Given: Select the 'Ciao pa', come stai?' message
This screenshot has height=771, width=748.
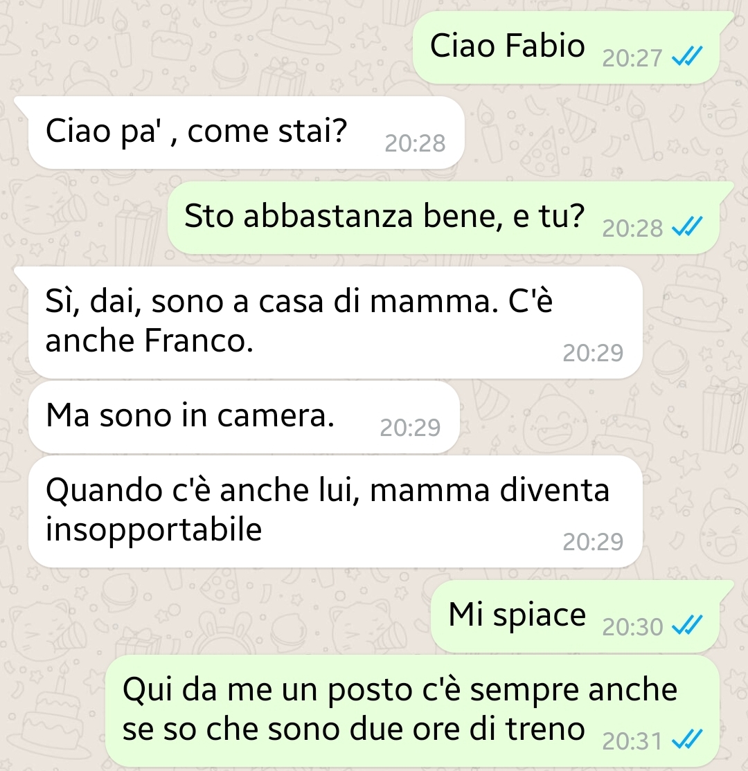Looking at the screenshot, I should click(246, 133).
